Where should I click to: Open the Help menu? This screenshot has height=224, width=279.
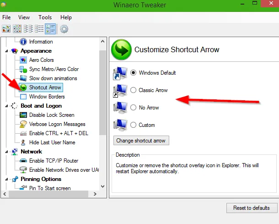pyautogui.click(x=66, y=17)
